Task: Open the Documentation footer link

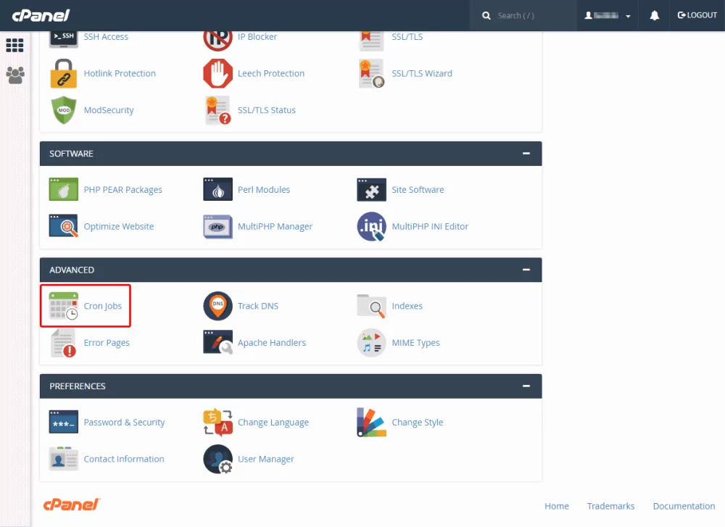Action: (684, 506)
